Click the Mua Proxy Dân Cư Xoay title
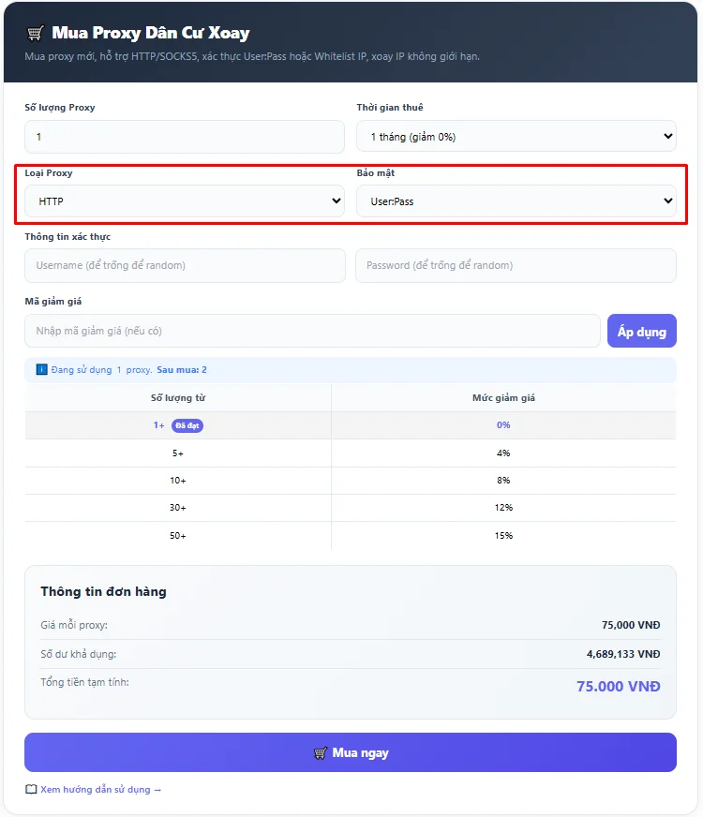 click(151, 33)
